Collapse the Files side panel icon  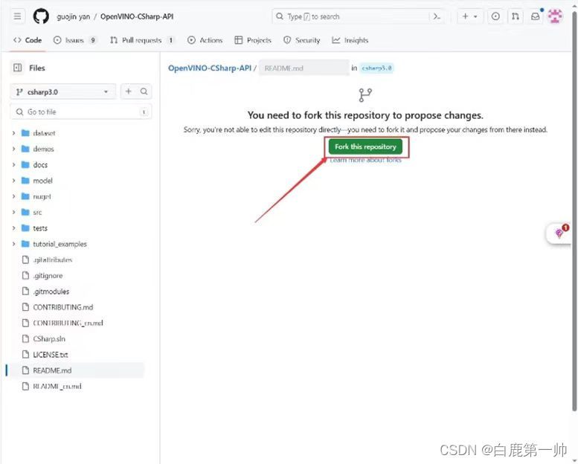click(17, 68)
